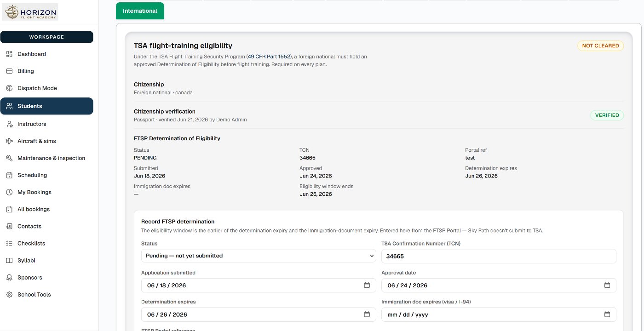Open My Bookings
The image size is (644, 331).
pyautogui.click(x=46, y=192)
